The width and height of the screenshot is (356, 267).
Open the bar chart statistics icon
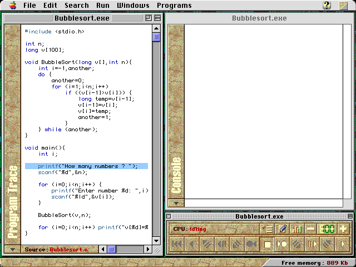click(296, 229)
